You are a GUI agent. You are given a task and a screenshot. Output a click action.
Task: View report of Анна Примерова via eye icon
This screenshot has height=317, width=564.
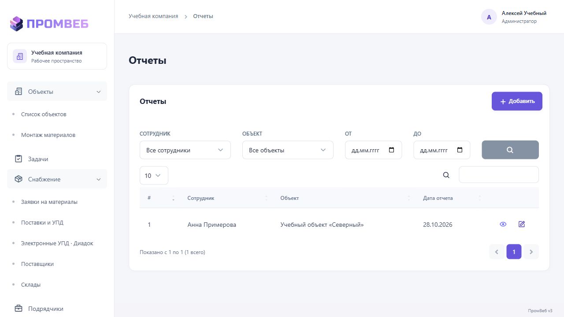(503, 225)
